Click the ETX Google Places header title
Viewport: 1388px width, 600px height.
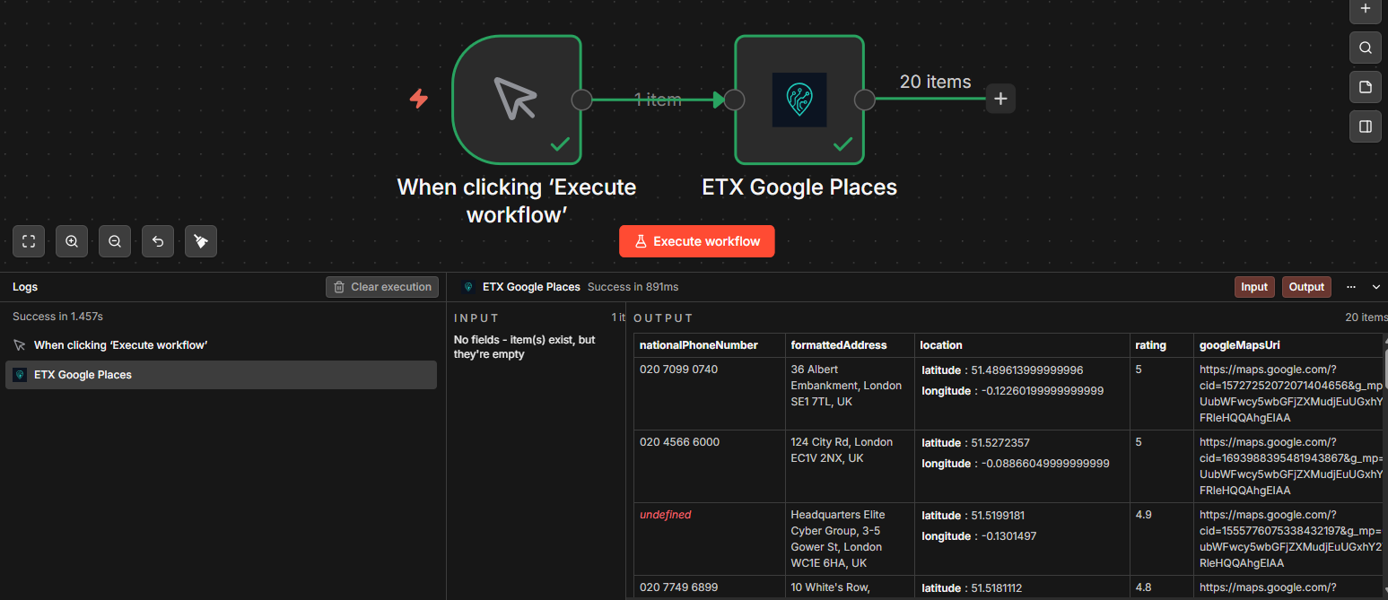531,287
